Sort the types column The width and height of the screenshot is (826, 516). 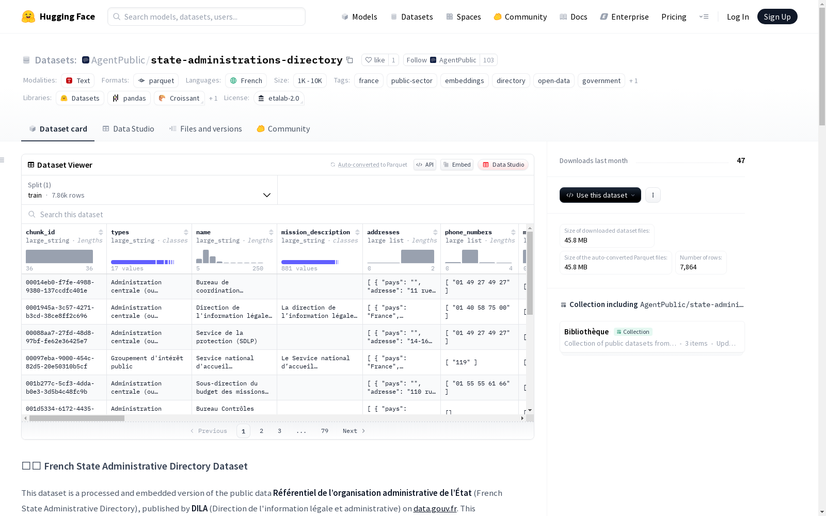186,232
